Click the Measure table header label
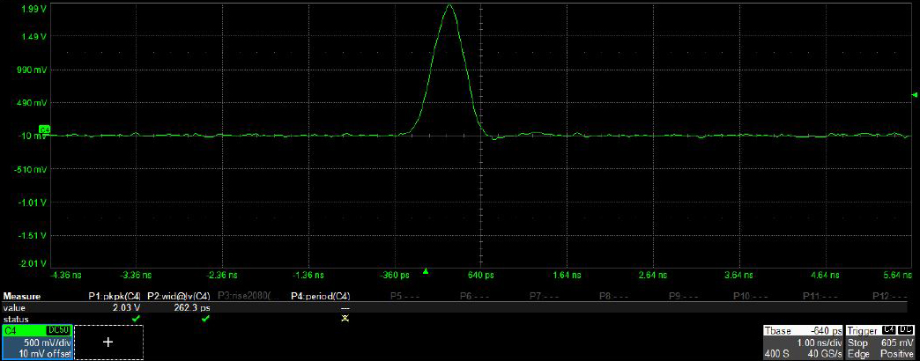Image resolution: width=920 pixels, height=361 pixels. pyautogui.click(x=22, y=297)
